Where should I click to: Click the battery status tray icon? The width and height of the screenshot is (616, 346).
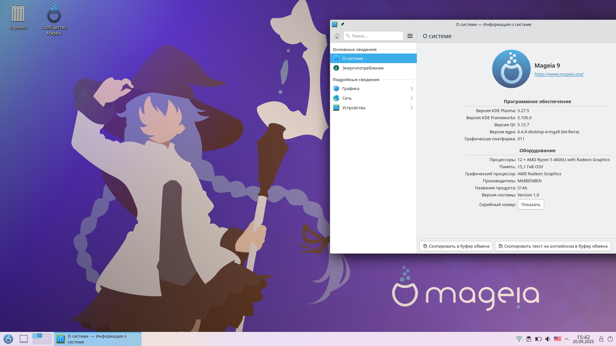538,339
